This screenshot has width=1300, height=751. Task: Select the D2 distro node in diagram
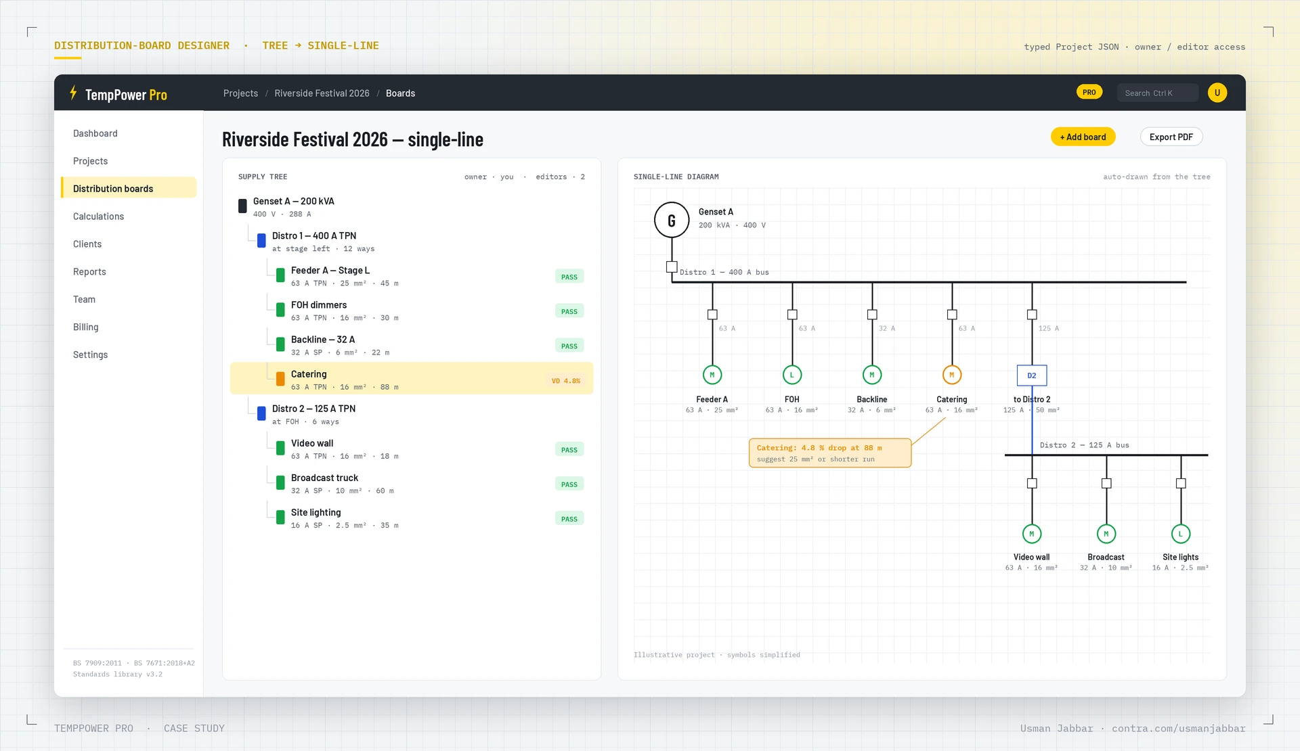(x=1031, y=375)
